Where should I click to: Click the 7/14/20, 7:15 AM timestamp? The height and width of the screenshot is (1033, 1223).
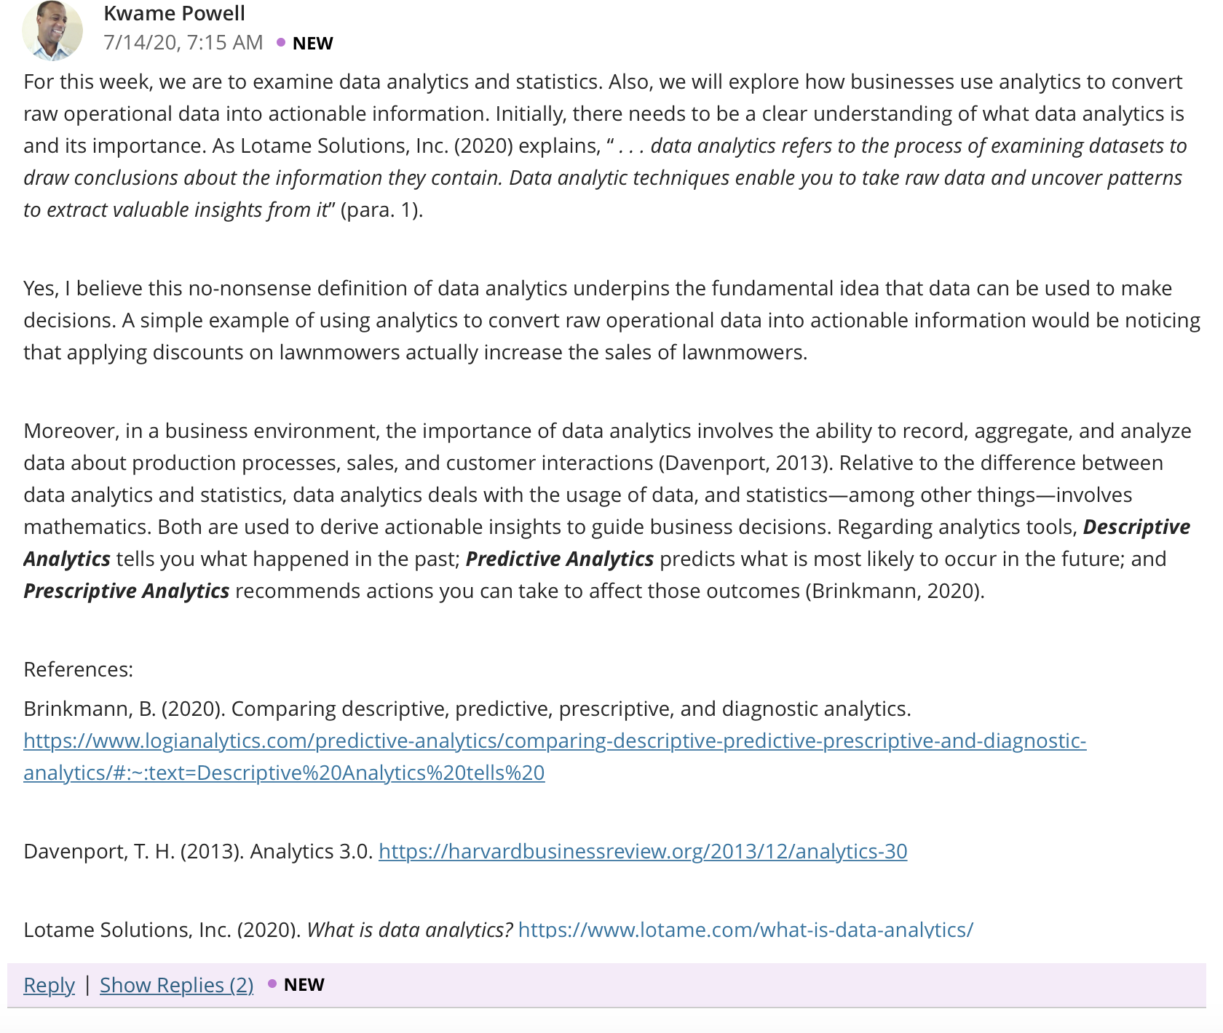point(183,42)
